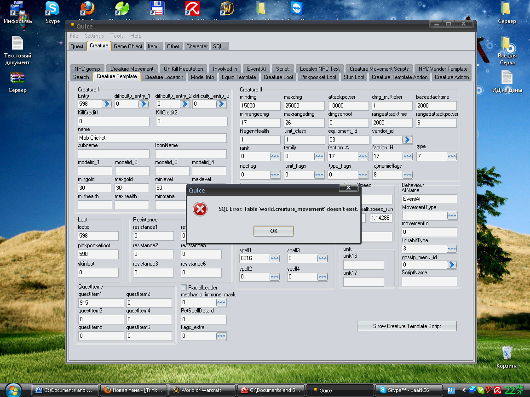Click the creature name input field
Viewport: 530px width, 397px height.
(x=152, y=138)
